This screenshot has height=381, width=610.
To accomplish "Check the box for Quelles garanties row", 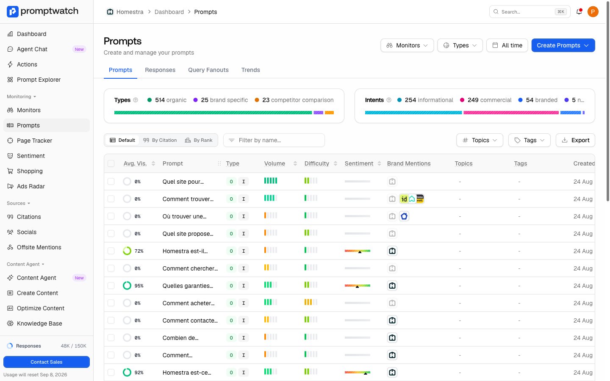I will pyautogui.click(x=111, y=286).
